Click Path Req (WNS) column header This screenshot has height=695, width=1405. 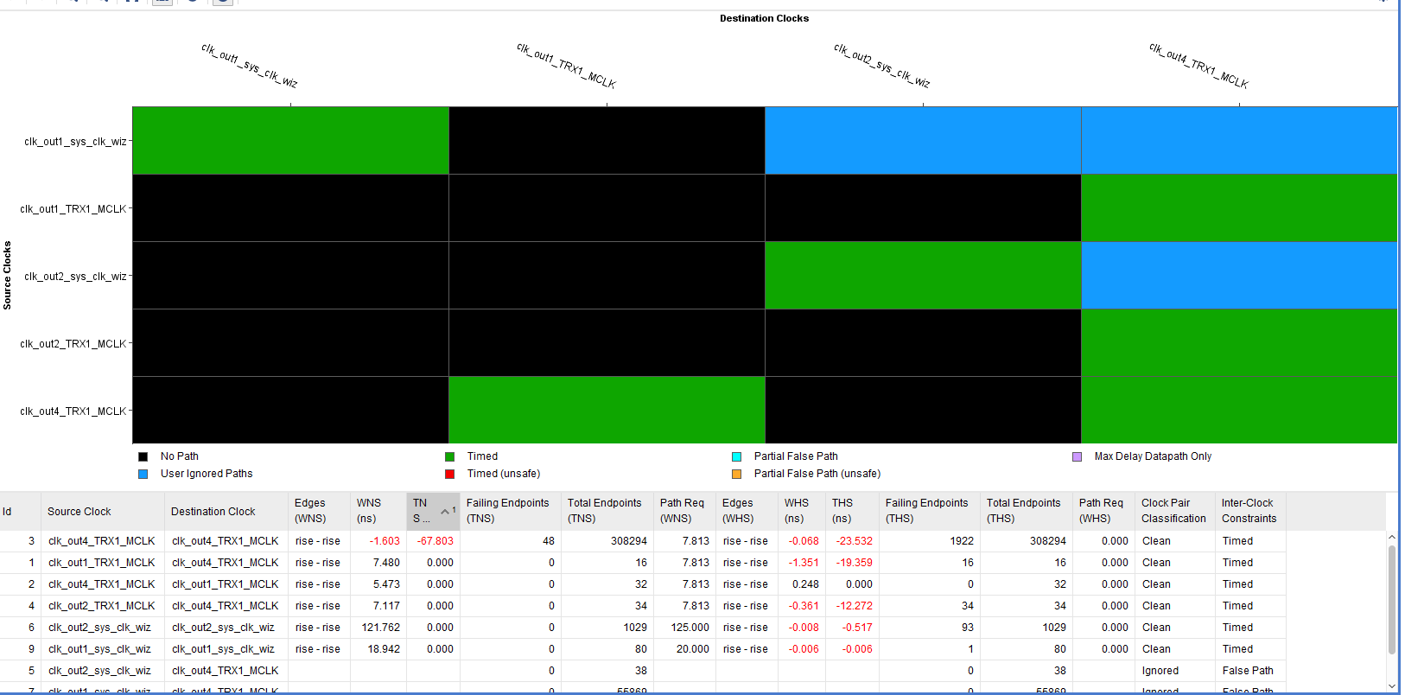tap(685, 511)
